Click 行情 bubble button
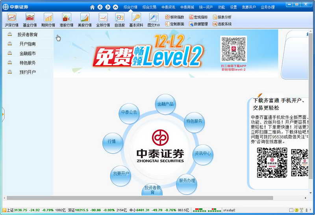Viewport: 315px width, 215px height. [113, 143]
